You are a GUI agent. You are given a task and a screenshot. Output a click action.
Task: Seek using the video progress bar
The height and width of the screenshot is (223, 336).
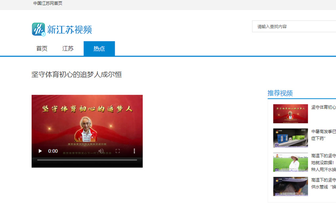[87, 160]
